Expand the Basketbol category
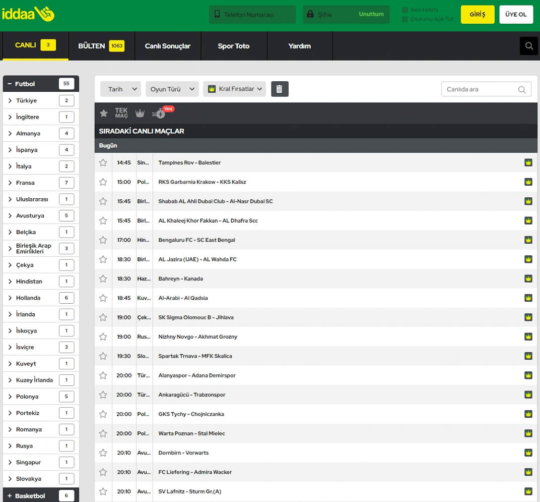Image resolution: width=540 pixels, height=502 pixels. pos(41,495)
